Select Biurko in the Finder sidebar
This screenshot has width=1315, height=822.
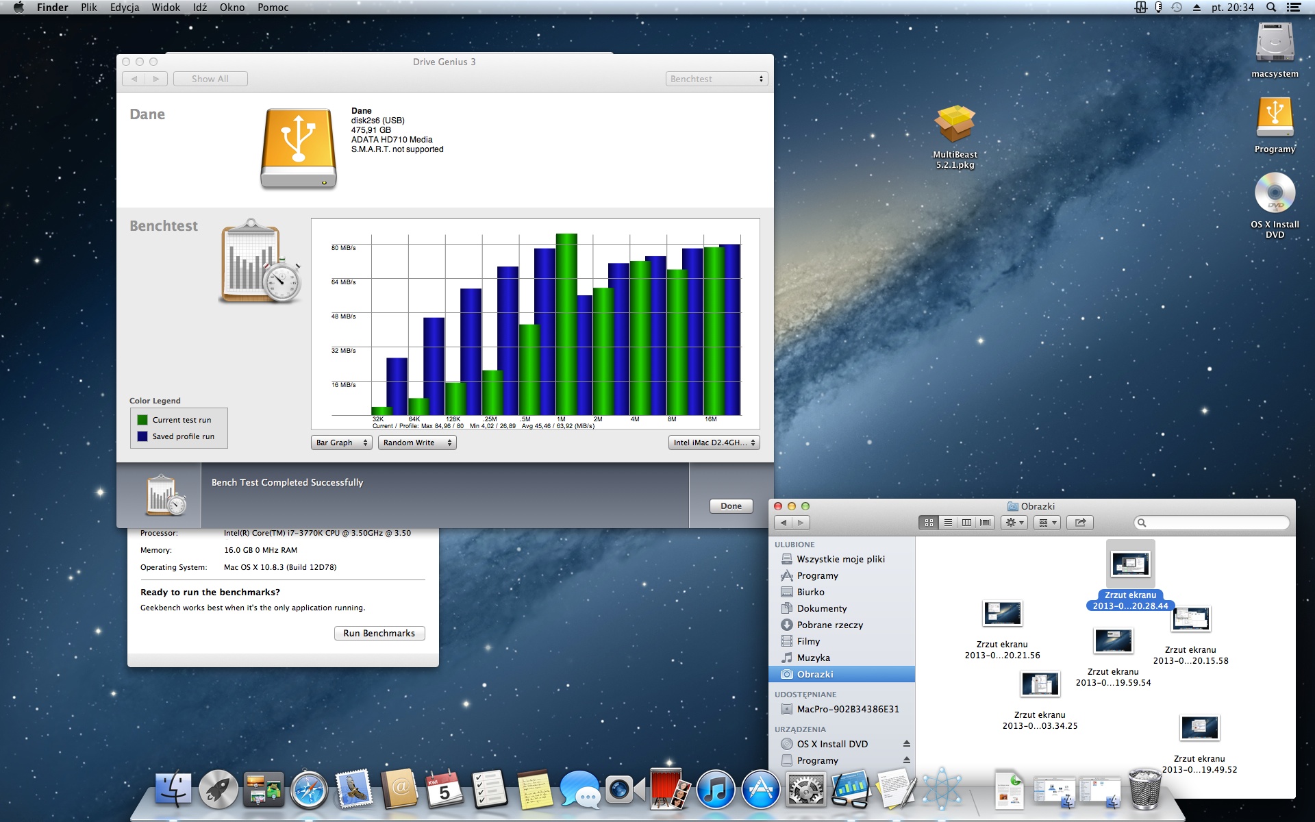[842, 592]
